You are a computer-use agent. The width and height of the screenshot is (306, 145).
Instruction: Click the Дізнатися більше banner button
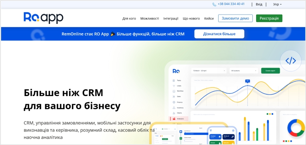click(219, 34)
